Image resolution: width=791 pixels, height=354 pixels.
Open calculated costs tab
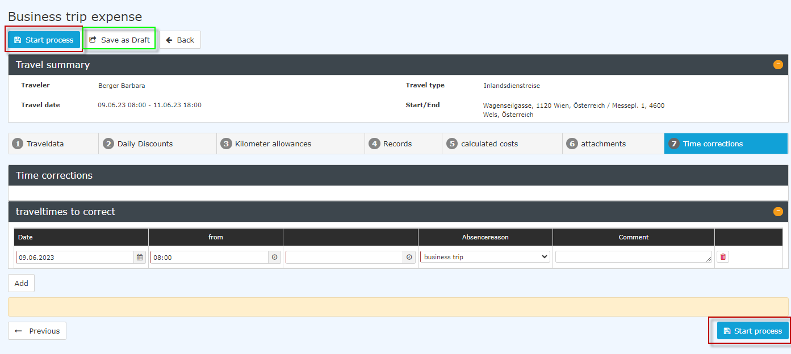point(503,144)
